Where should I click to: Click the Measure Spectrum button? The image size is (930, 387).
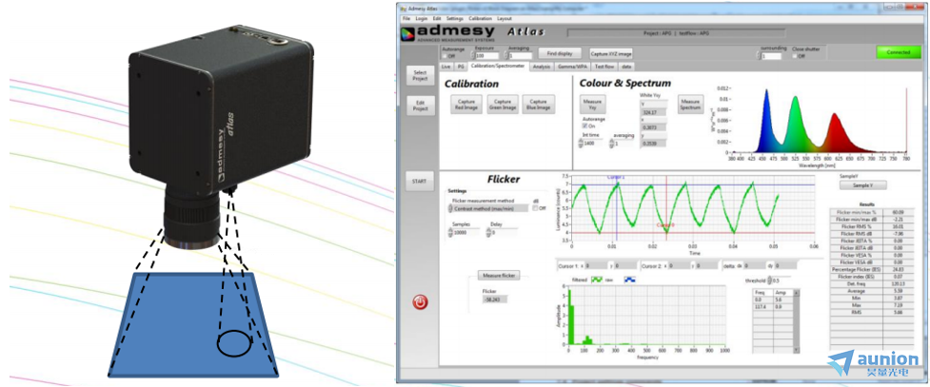690,105
